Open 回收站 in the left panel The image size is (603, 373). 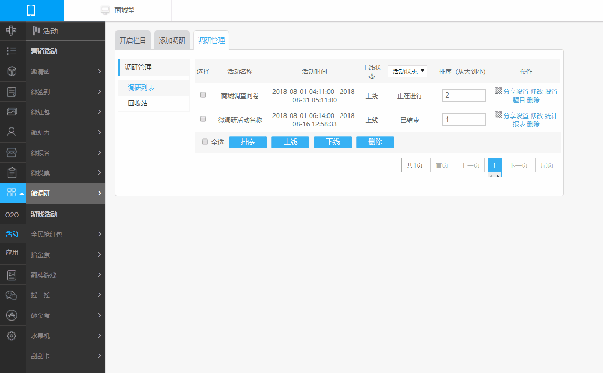137,103
